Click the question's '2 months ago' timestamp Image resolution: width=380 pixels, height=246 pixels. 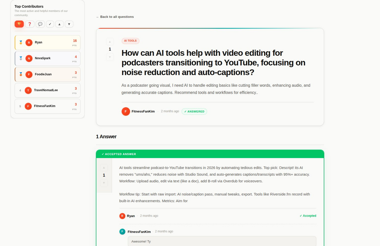coord(170,111)
